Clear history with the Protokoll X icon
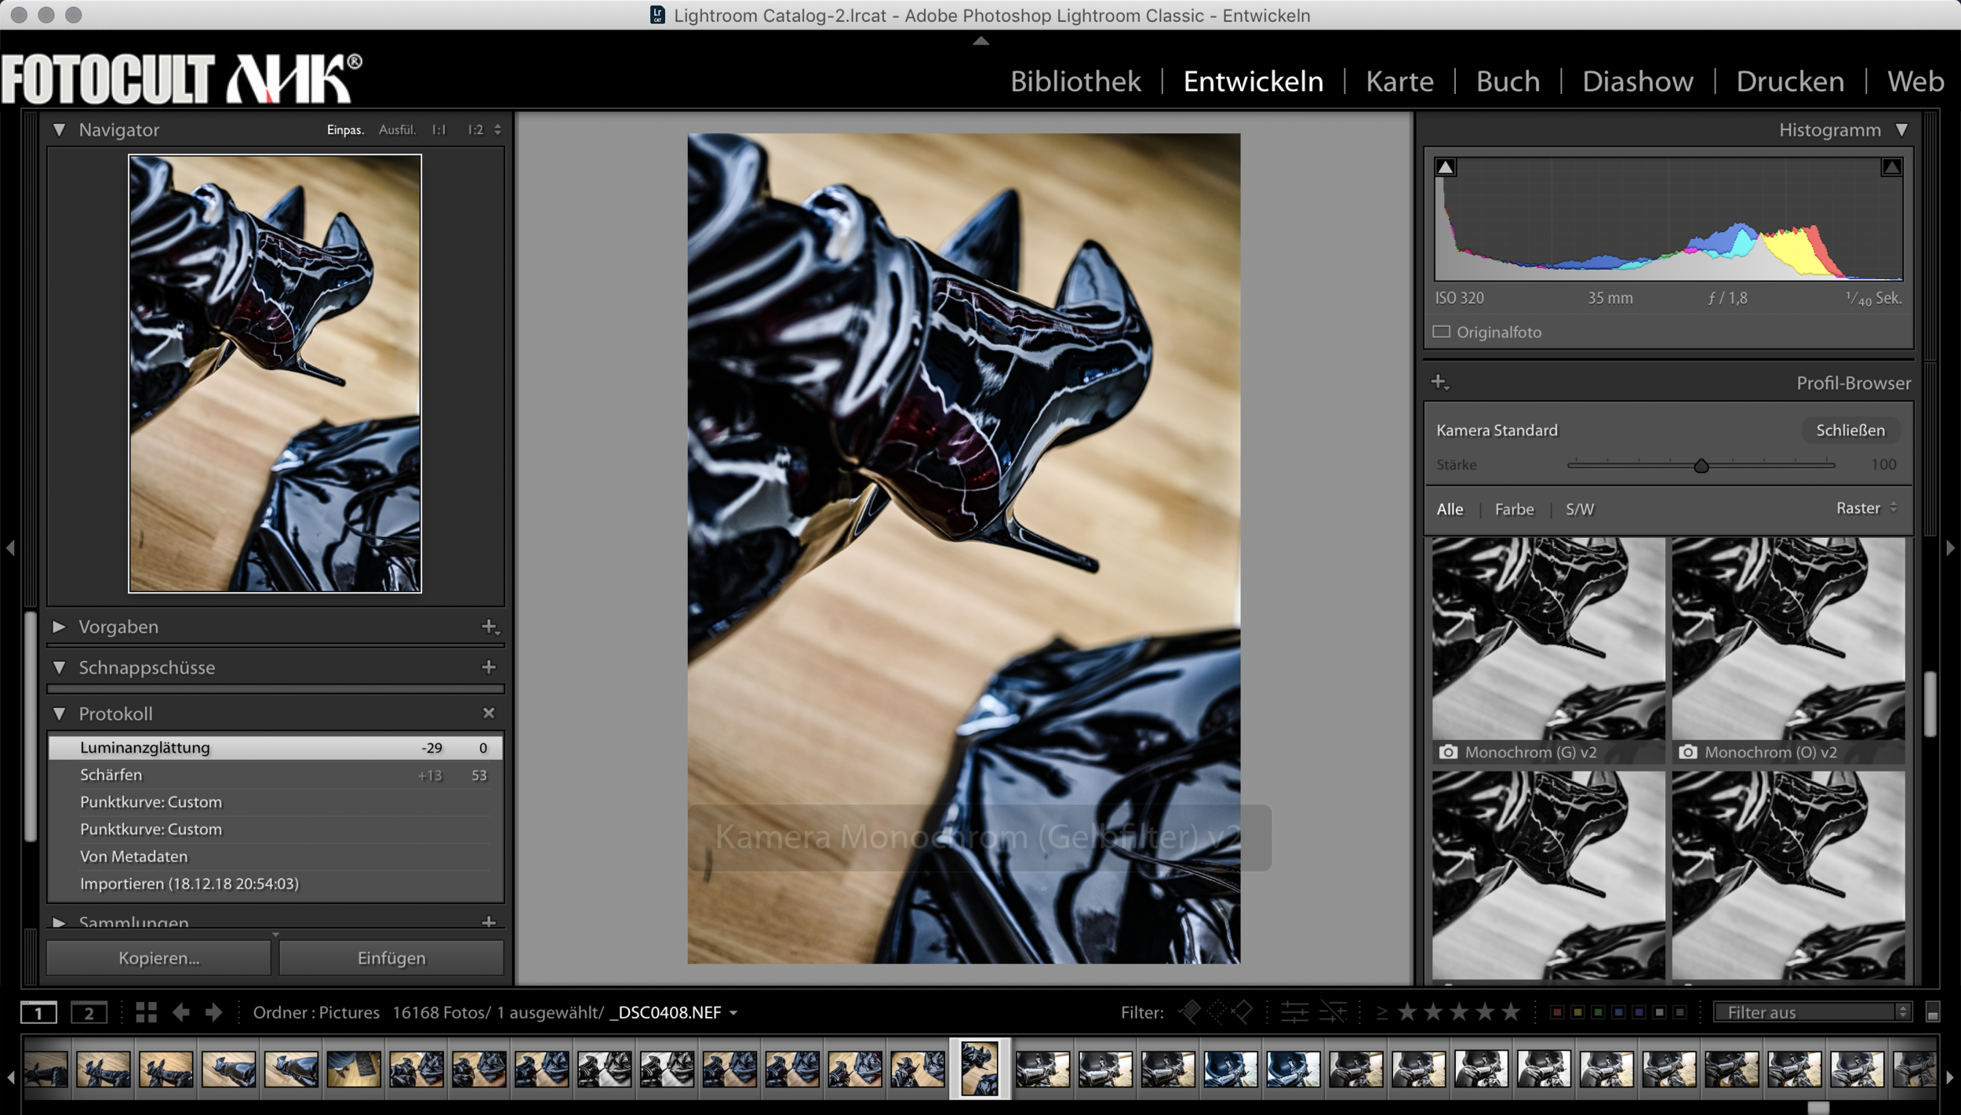The image size is (1961, 1115). tap(489, 713)
